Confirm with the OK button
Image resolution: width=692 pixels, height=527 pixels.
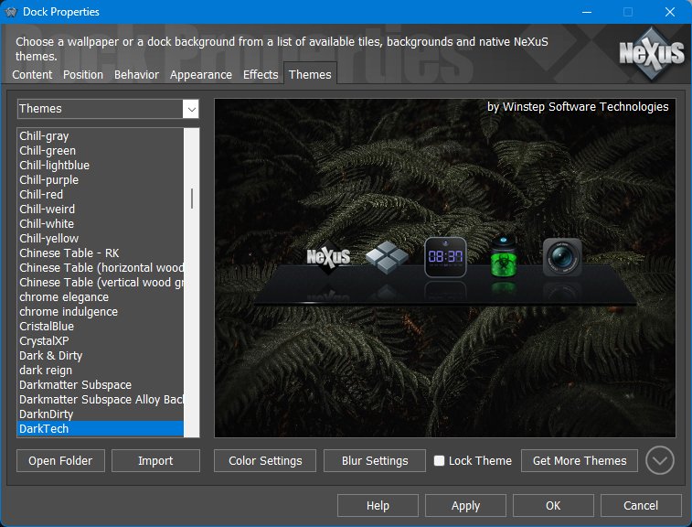coord(553,505)
